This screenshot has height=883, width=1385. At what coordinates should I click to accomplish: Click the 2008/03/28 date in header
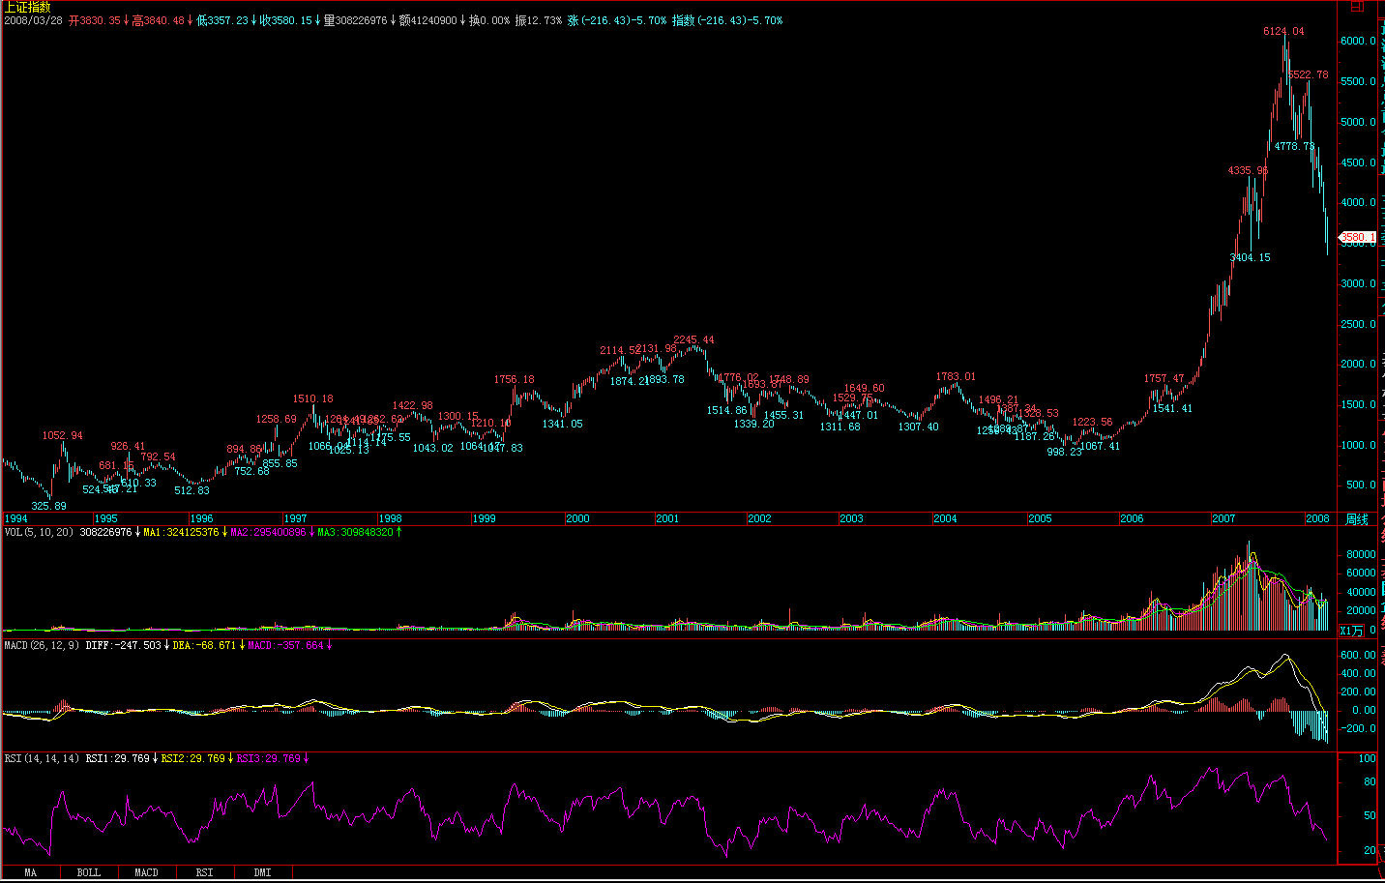pos(33,20)
